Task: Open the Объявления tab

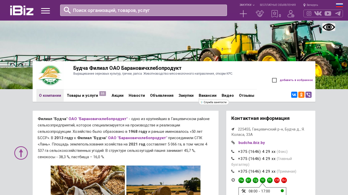Action: pyautogui.click(x=162, y=95)
